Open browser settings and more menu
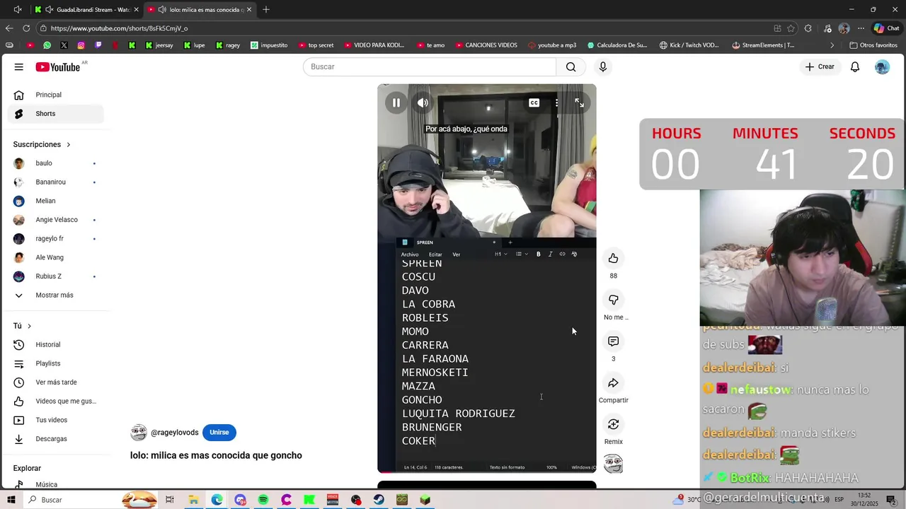 tap(861, 28)
